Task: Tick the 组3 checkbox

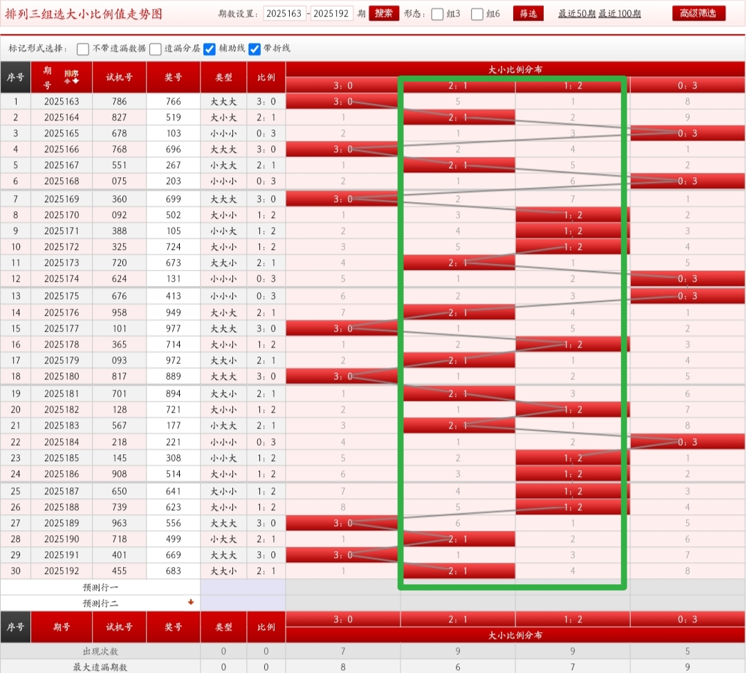Action: tap(437, 15)
